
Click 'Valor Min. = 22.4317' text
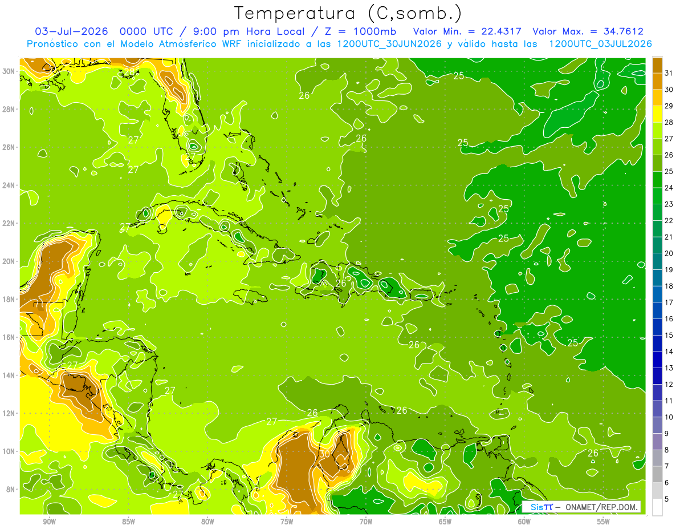click(466, 31)
